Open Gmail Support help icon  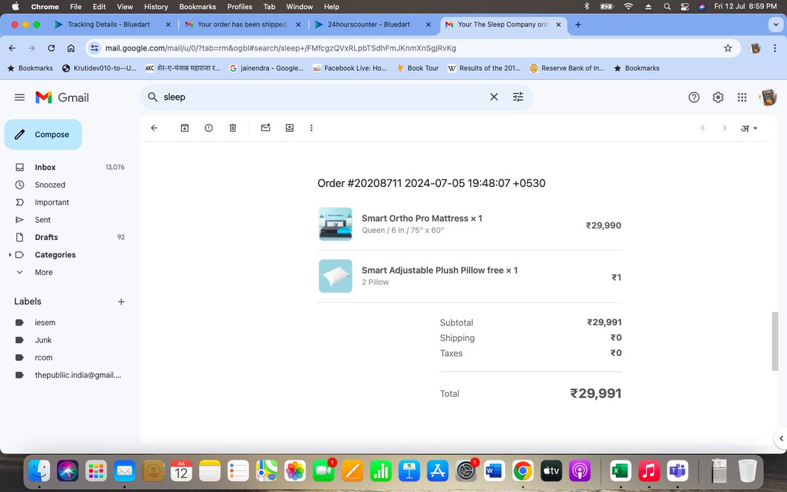click(694, 97)
